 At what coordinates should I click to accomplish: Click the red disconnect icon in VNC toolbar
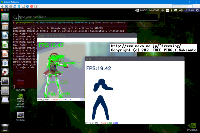[32, 6]
